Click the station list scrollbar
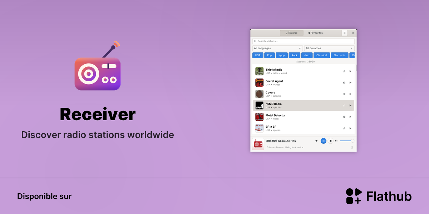 point(356,68)
